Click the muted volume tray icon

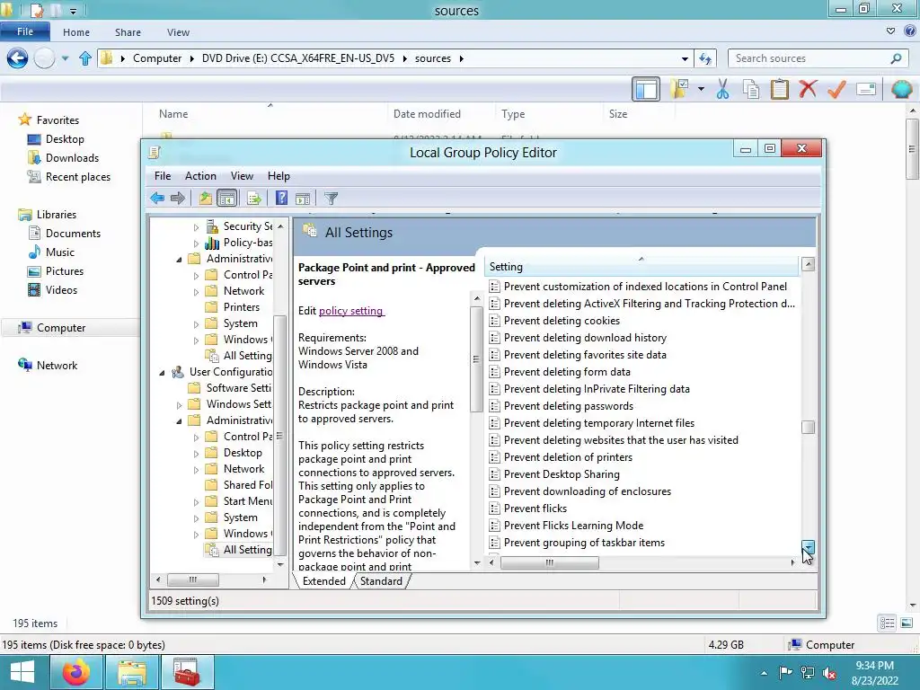coord(829,673)
